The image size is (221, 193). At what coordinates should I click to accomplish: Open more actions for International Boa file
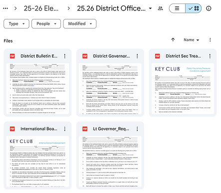click(65, 129)
